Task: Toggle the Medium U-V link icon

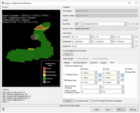Action: pyautogui.click(x=100, y=75)
